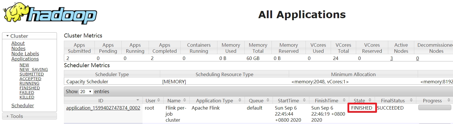Filter applications by NEW_SAVING state
Screen dimensions: 453x124
pyautogui.click(x=34, y=69)
